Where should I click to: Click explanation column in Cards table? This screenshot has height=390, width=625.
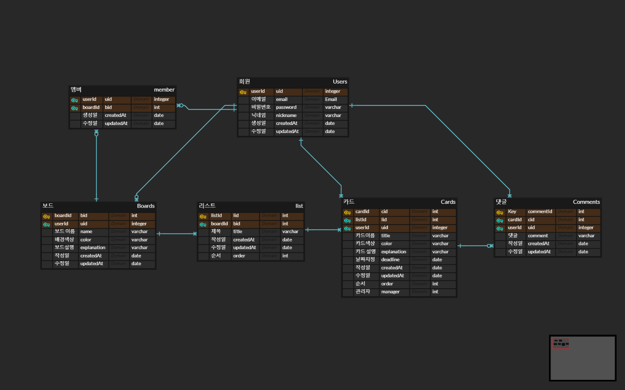394,252
